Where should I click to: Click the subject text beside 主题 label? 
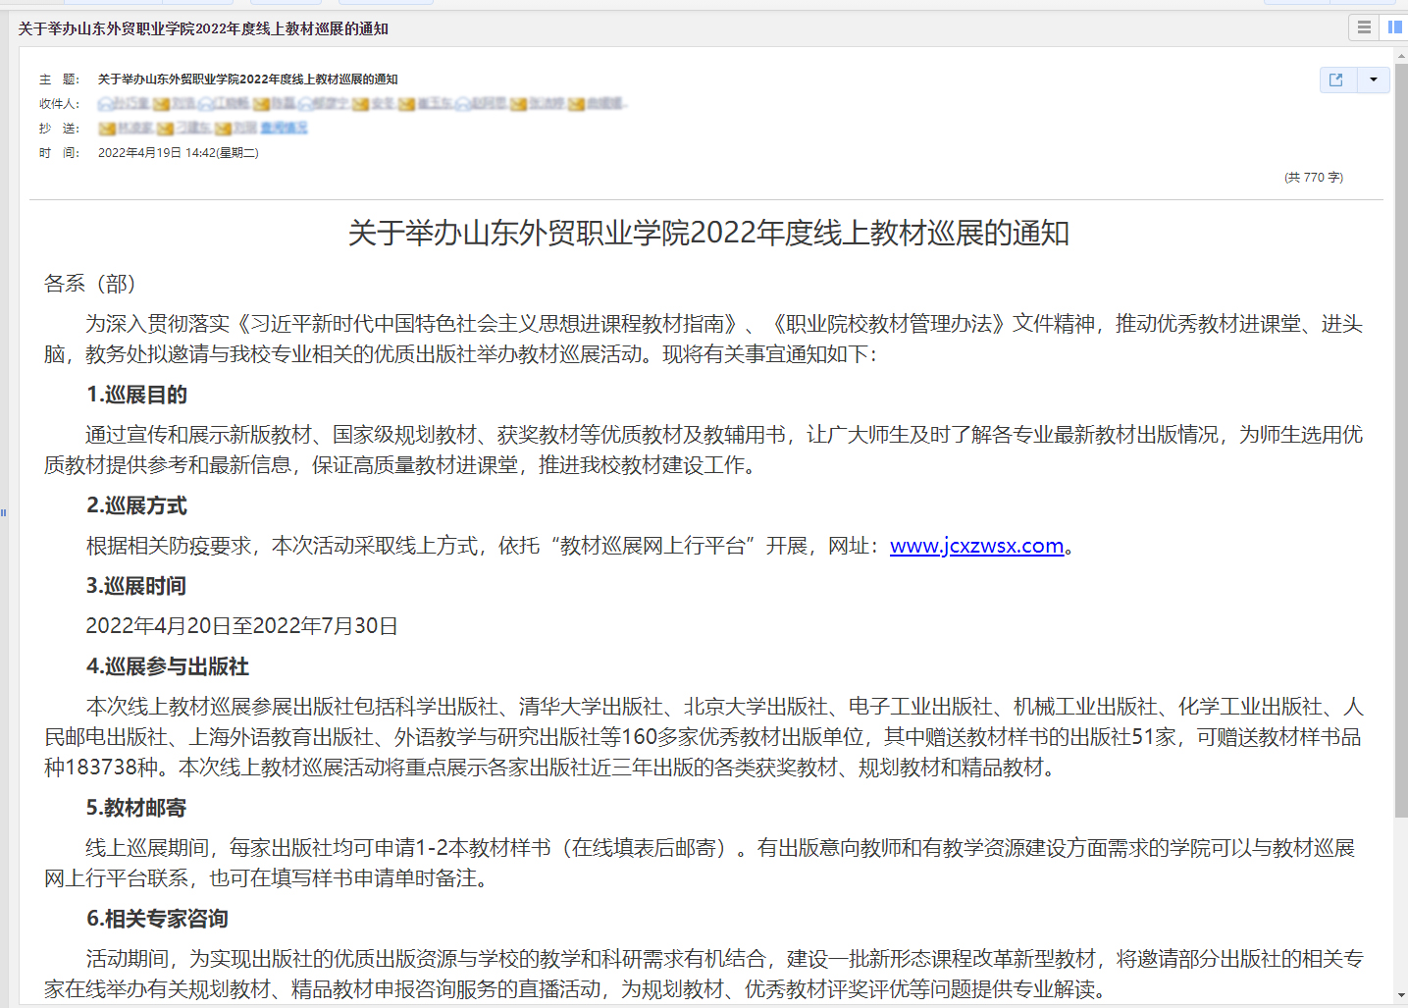click(x=247, y=80)
